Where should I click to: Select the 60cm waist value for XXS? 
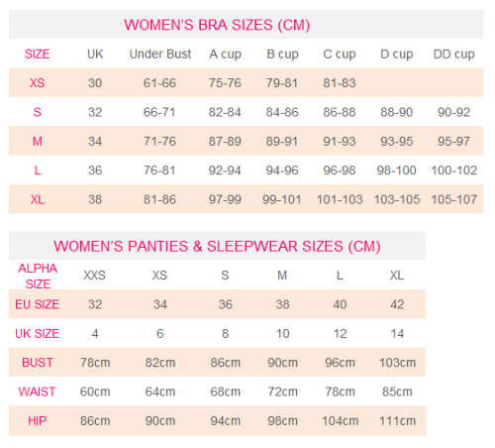[95, 392]
